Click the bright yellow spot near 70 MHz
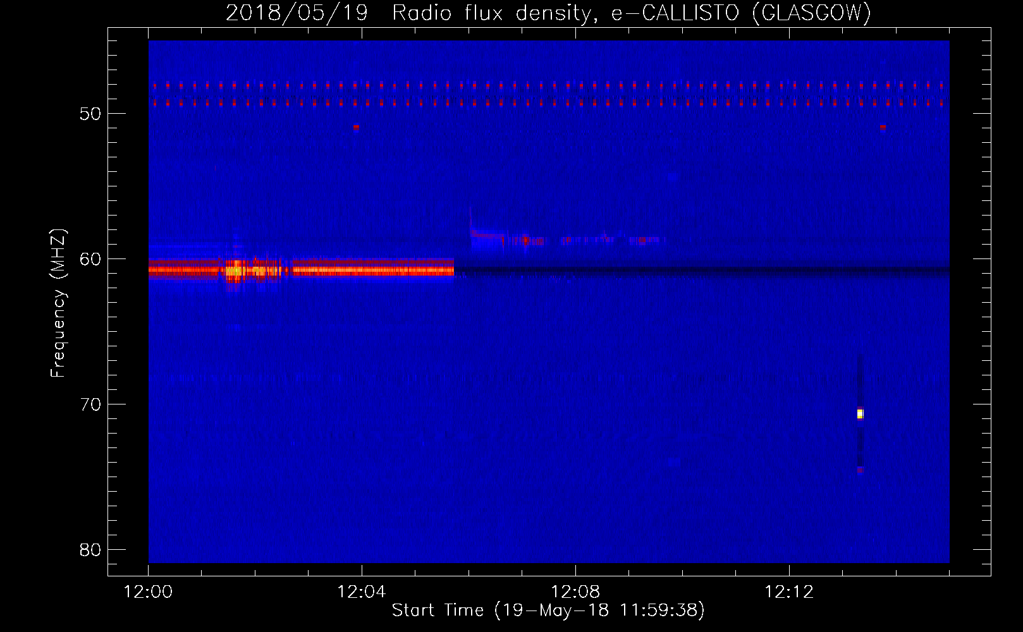 (860, 414)
